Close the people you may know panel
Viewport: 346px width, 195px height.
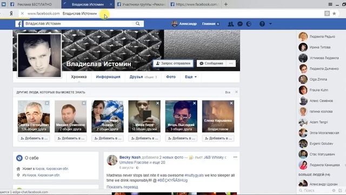(x=236, y=92)
